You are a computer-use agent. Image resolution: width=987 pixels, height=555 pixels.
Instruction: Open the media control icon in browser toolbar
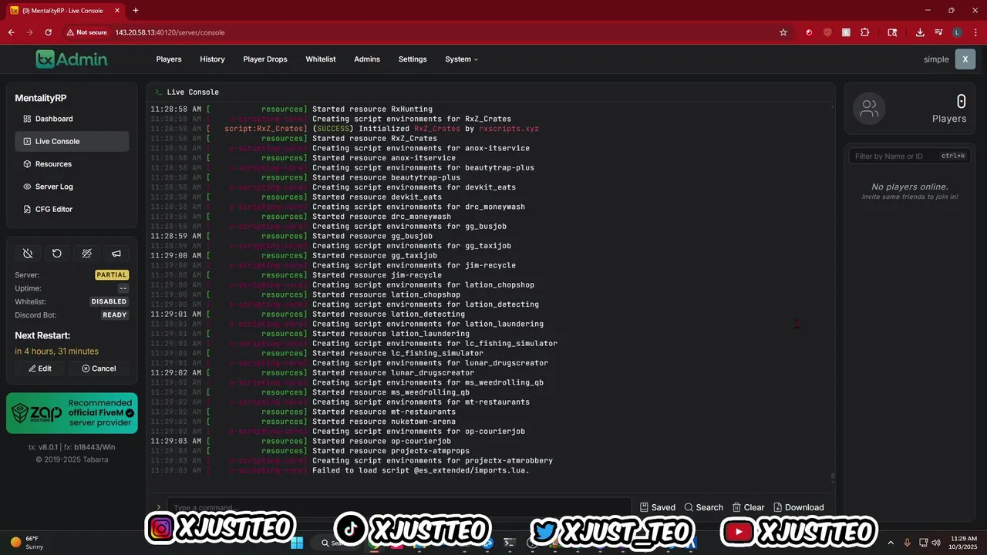point(938,32)
